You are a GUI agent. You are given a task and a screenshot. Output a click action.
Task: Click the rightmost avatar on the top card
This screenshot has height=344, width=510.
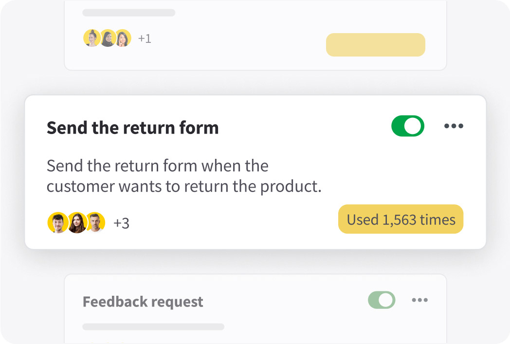[124, 38]
